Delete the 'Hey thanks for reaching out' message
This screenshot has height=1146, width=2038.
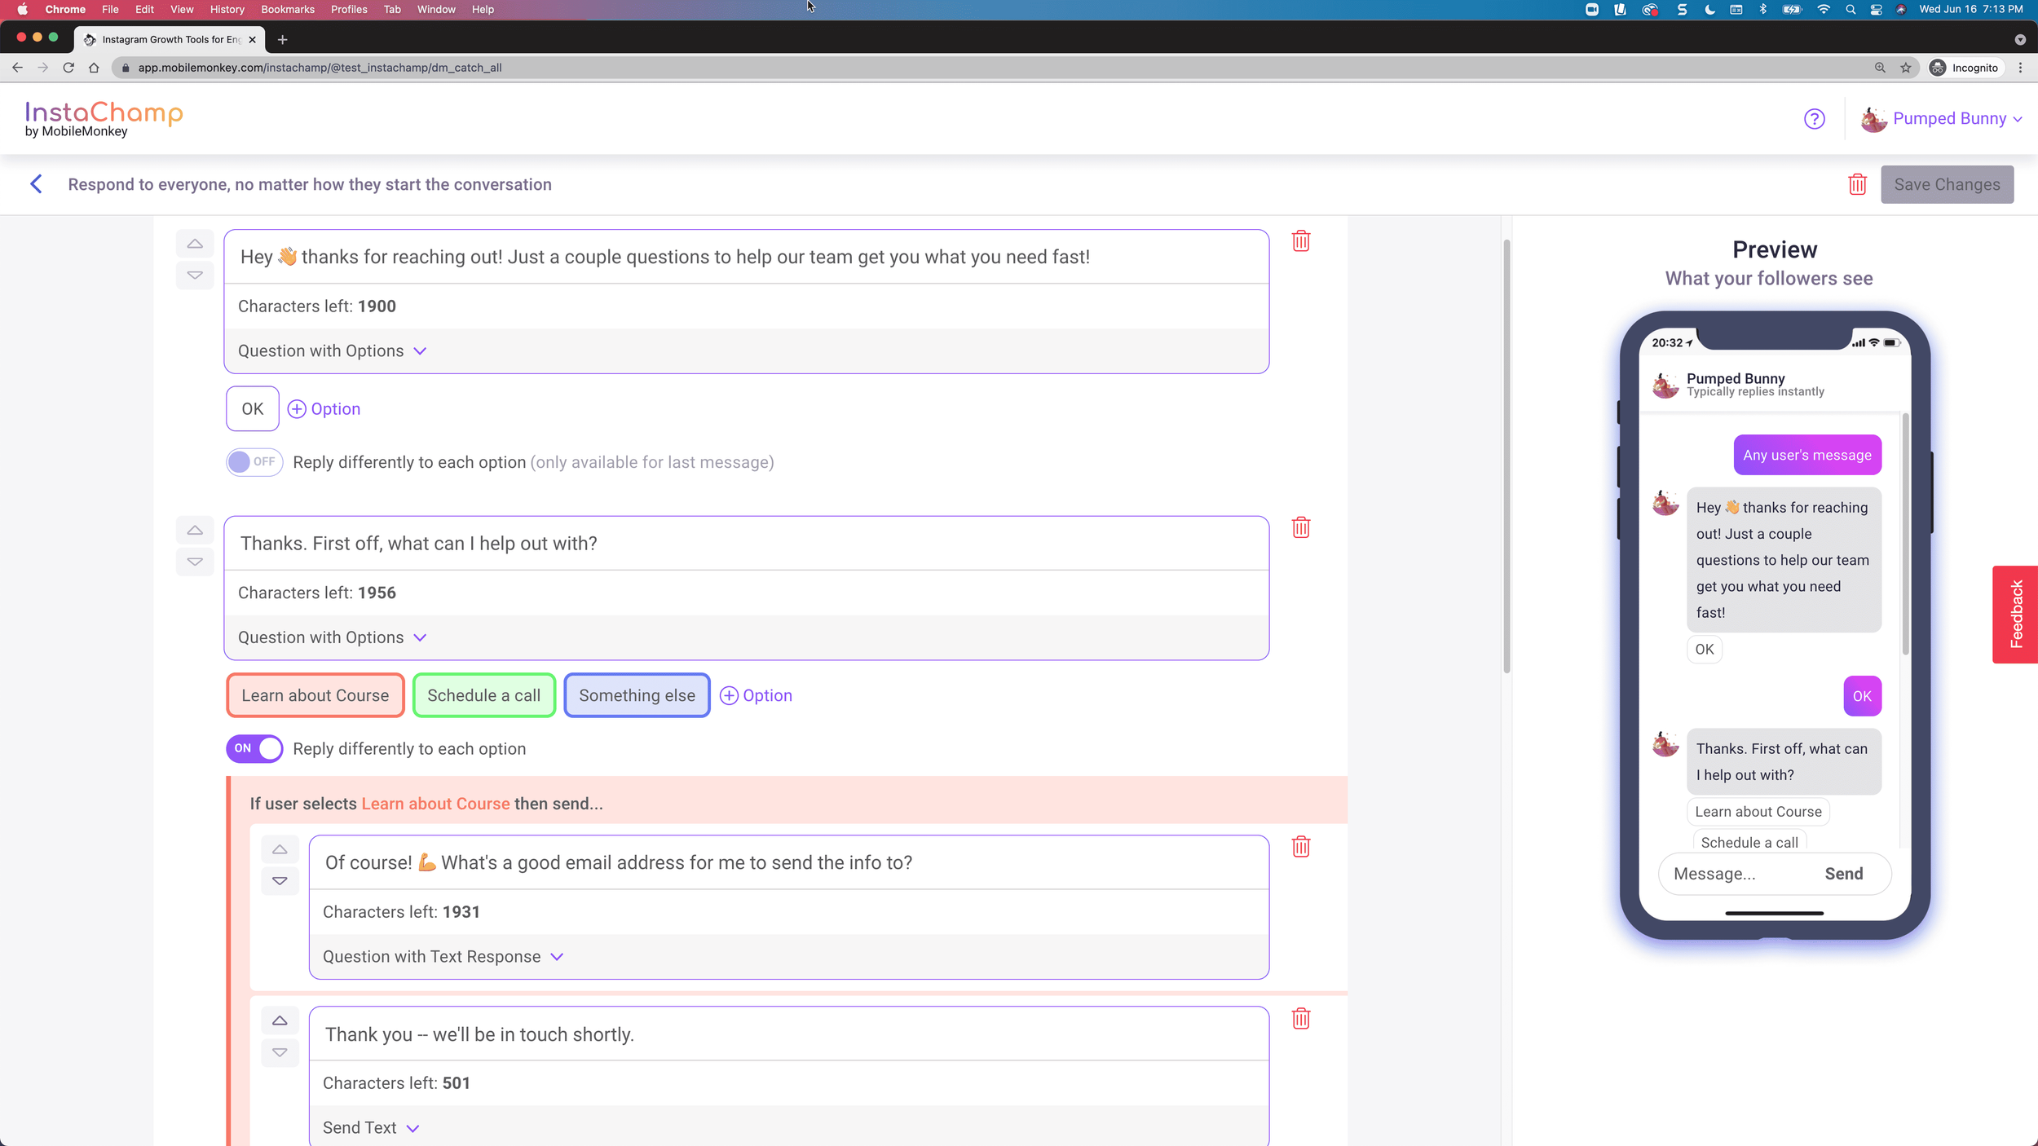coord(1300,241)
